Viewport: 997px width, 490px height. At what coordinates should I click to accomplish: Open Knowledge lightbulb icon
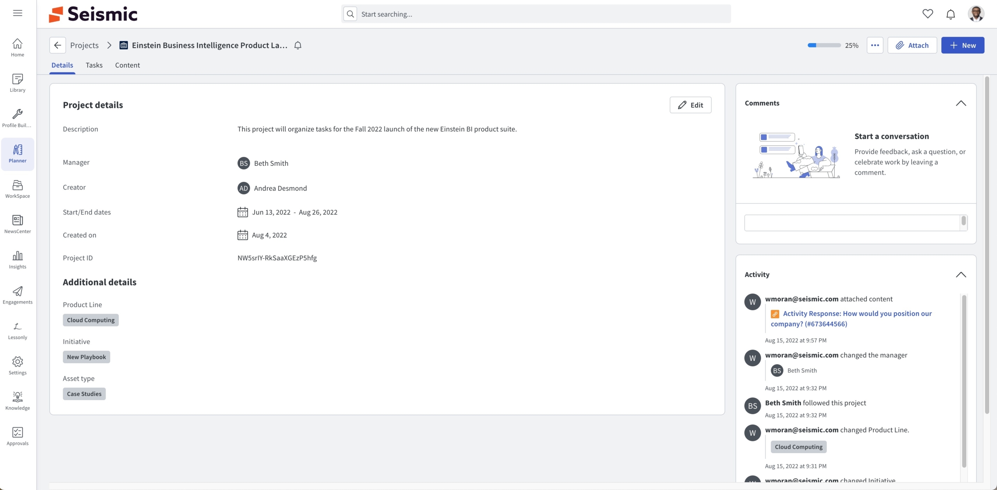tap(18, 401)
